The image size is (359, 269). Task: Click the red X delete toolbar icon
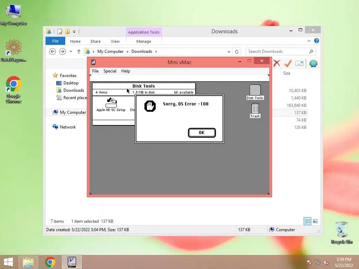point(277,63)
